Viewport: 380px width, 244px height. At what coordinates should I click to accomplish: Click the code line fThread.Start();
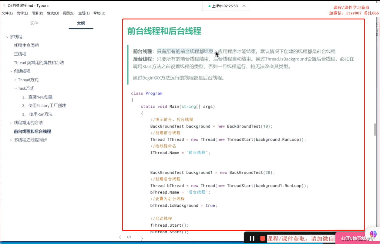point(170,225)
